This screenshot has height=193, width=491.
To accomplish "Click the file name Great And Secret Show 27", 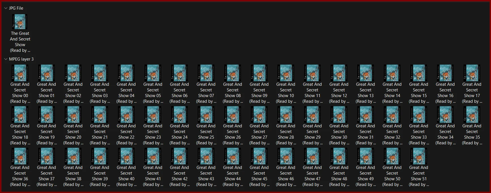I will [259, 134].
